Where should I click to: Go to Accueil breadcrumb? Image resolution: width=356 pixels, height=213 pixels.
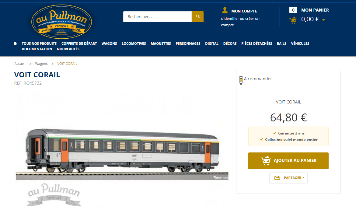20,64
